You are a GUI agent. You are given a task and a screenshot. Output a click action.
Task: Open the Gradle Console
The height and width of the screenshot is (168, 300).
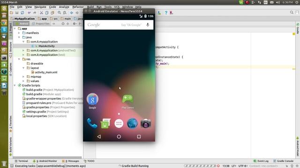click(283, 161)
